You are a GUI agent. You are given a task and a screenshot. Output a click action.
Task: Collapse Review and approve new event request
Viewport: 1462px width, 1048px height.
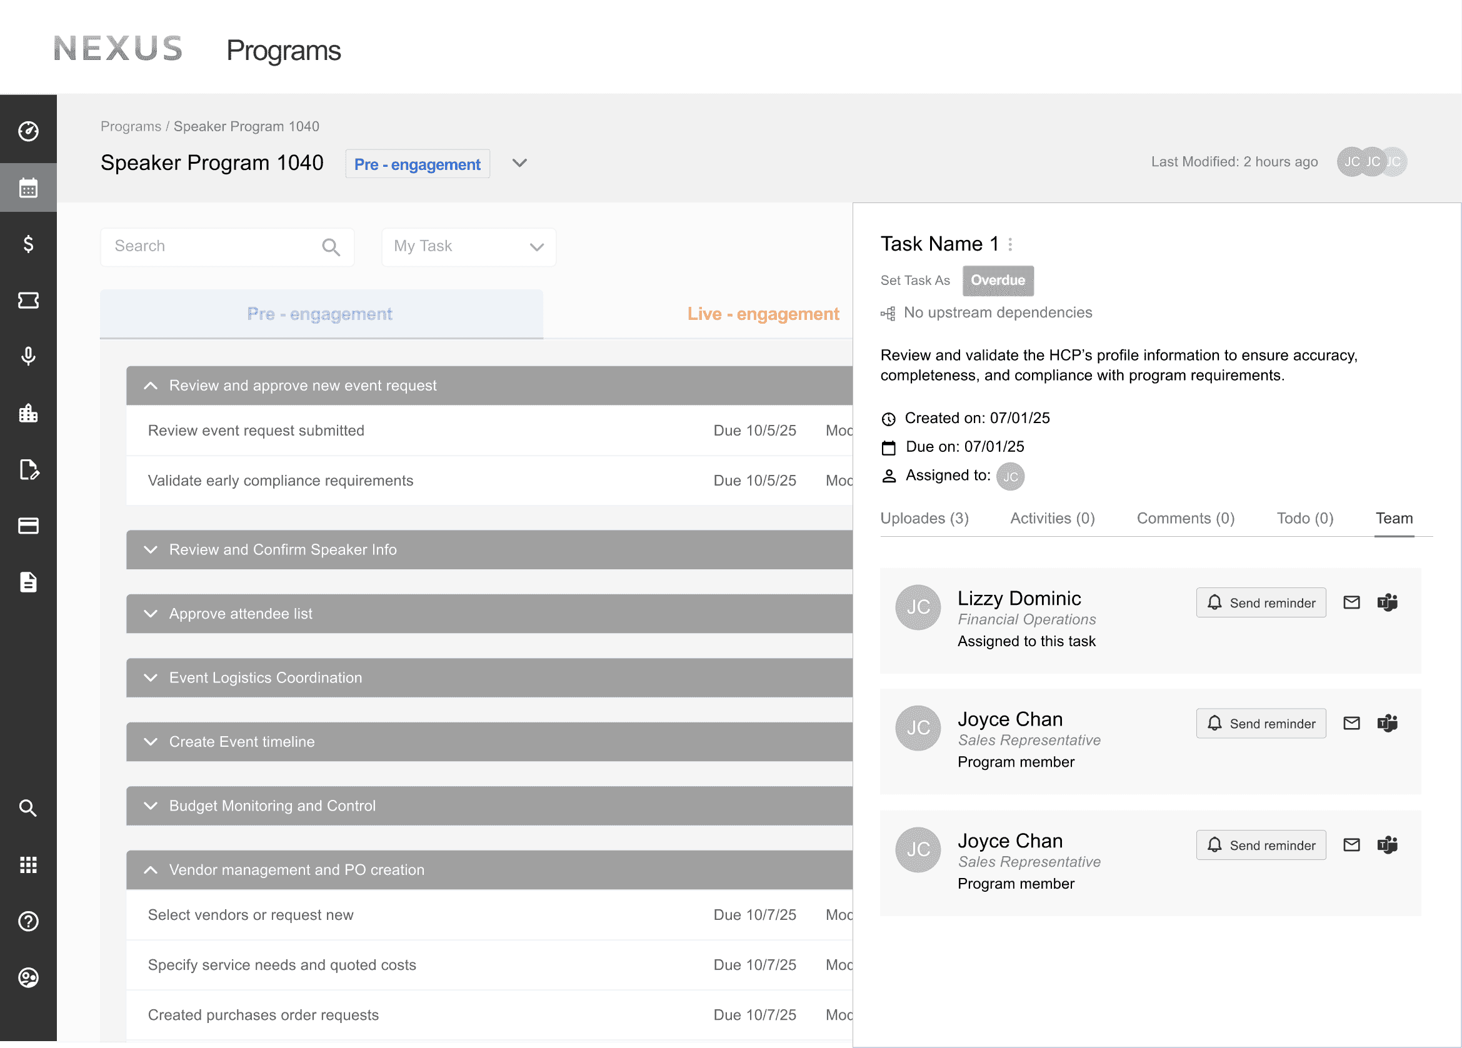[x=151, y=386]
